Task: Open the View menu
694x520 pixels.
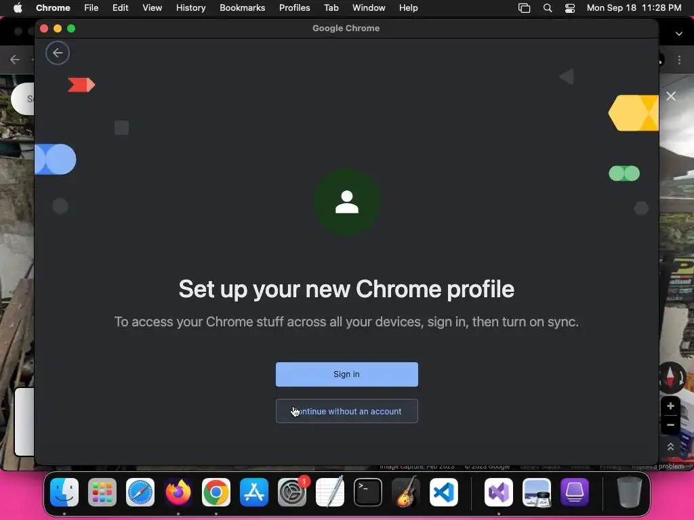Action: pos(152,8)
